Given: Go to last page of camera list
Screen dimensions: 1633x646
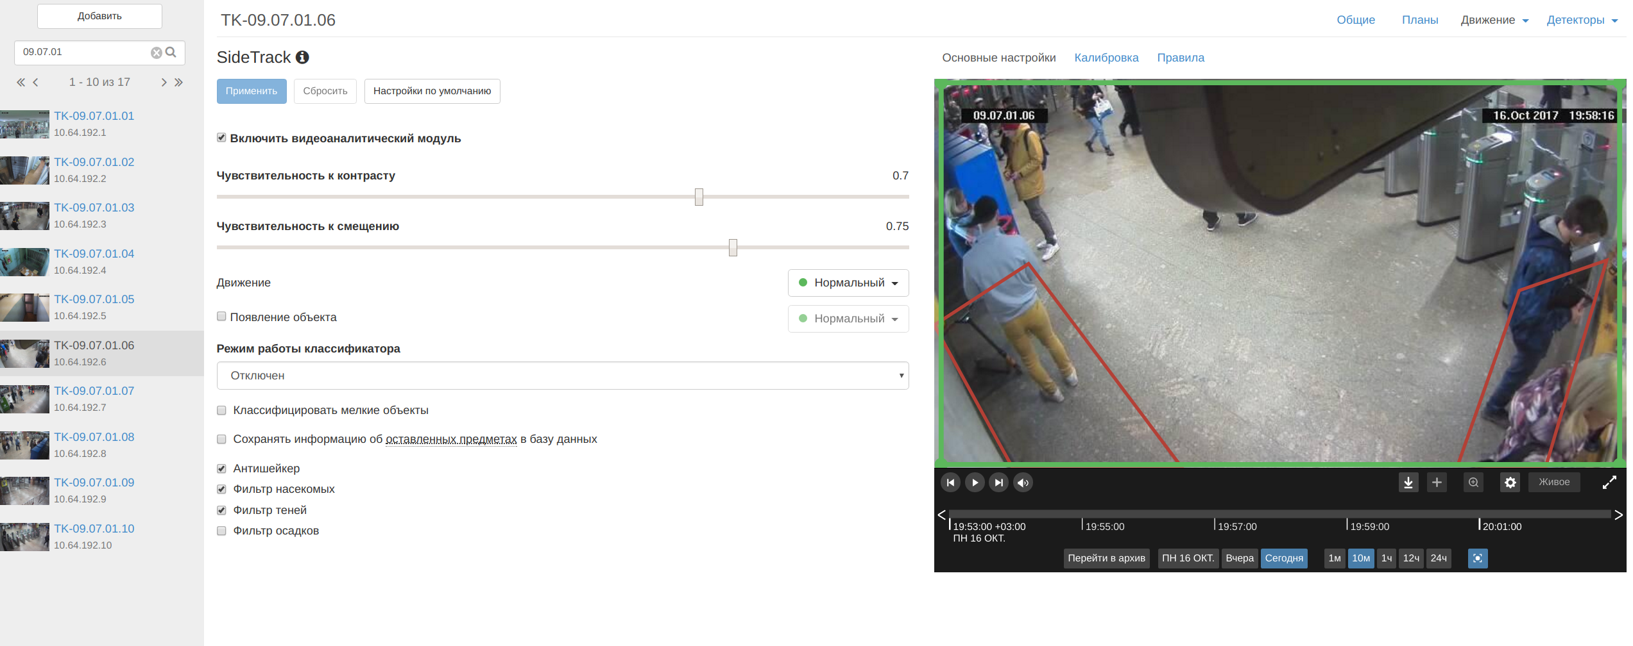Looking at the screenshot, I should (178, 82).
